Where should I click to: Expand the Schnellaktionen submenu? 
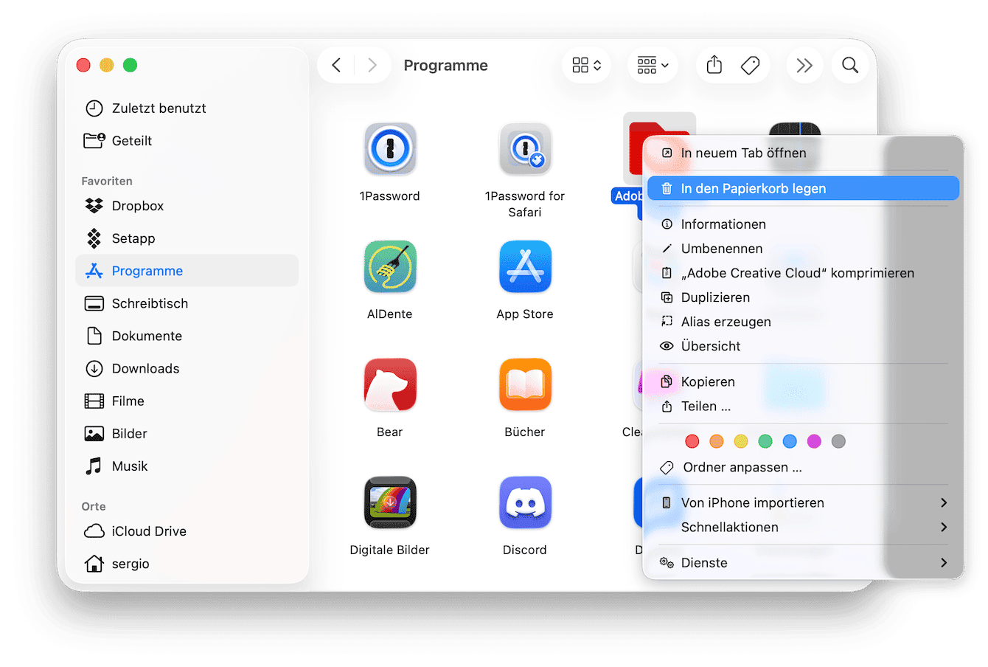coord(803,527)
